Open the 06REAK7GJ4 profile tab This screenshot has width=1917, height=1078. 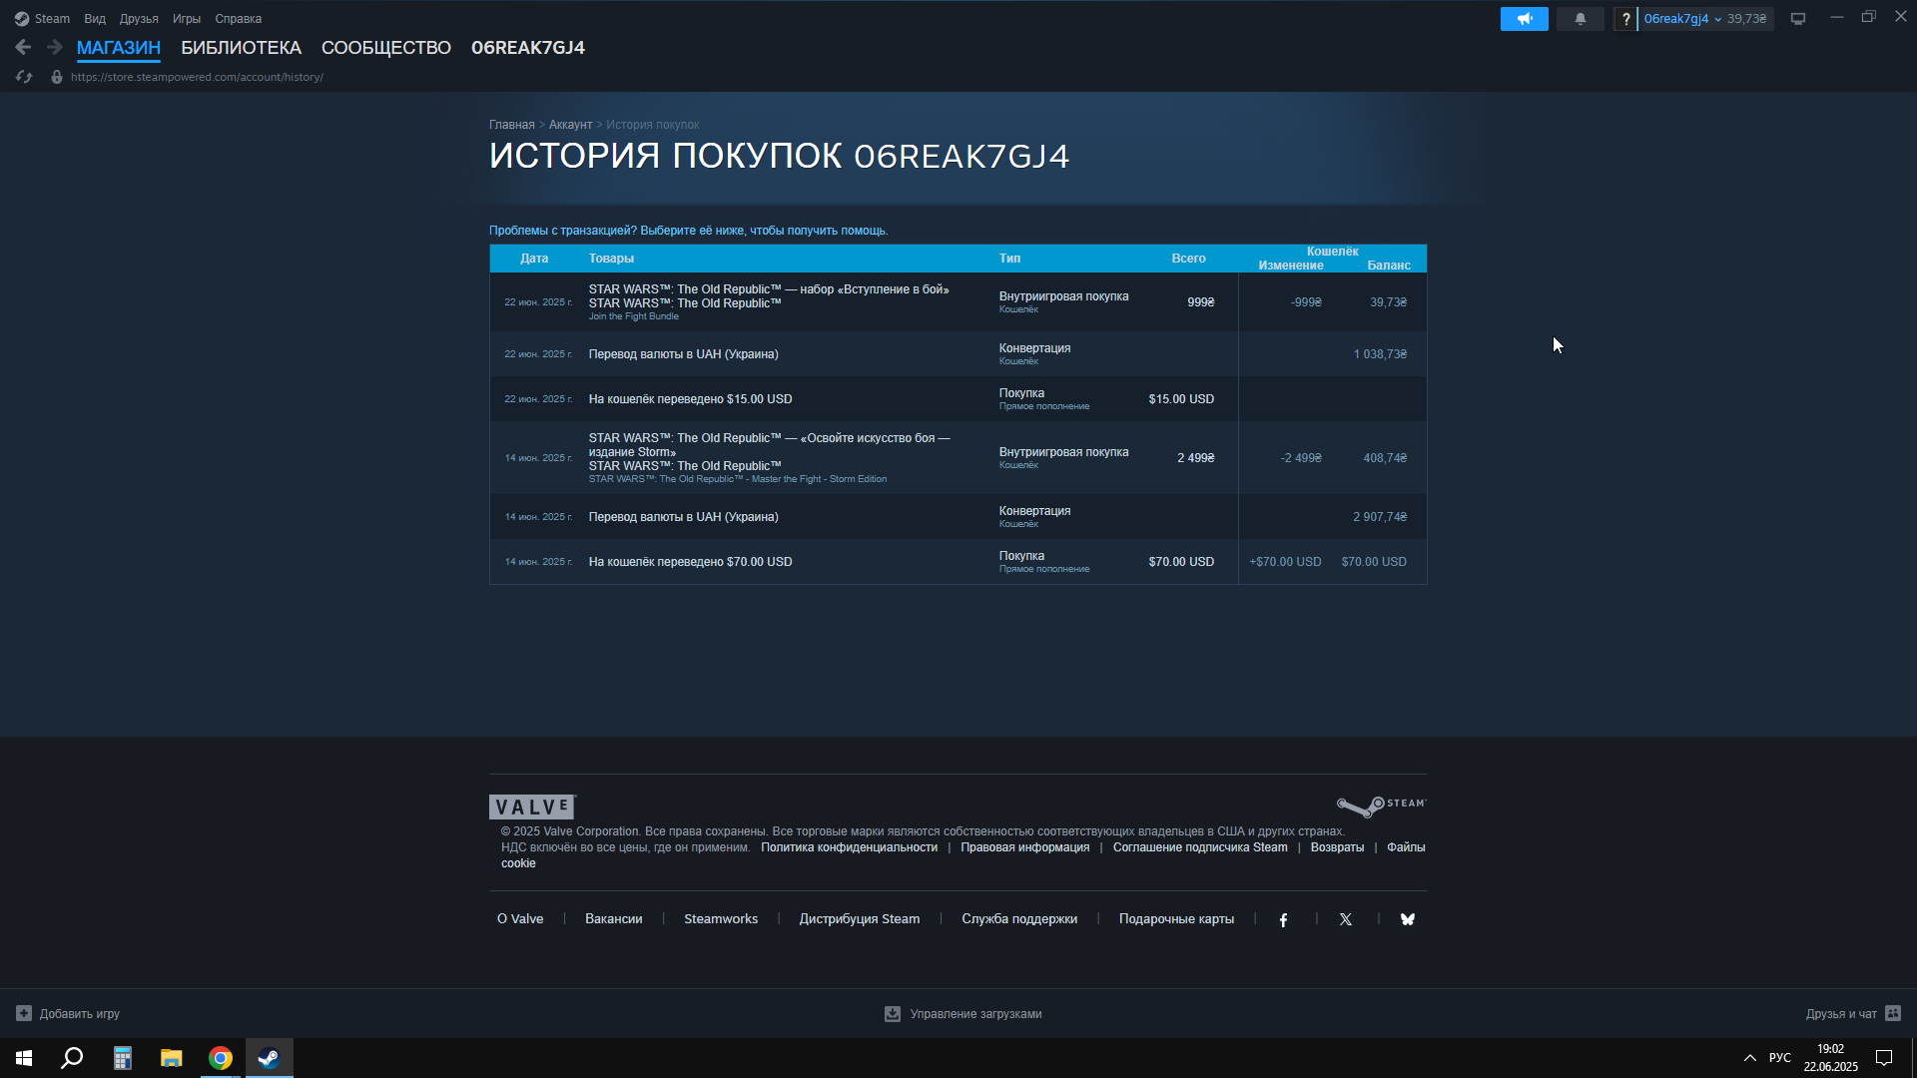(x=528, y=48)
